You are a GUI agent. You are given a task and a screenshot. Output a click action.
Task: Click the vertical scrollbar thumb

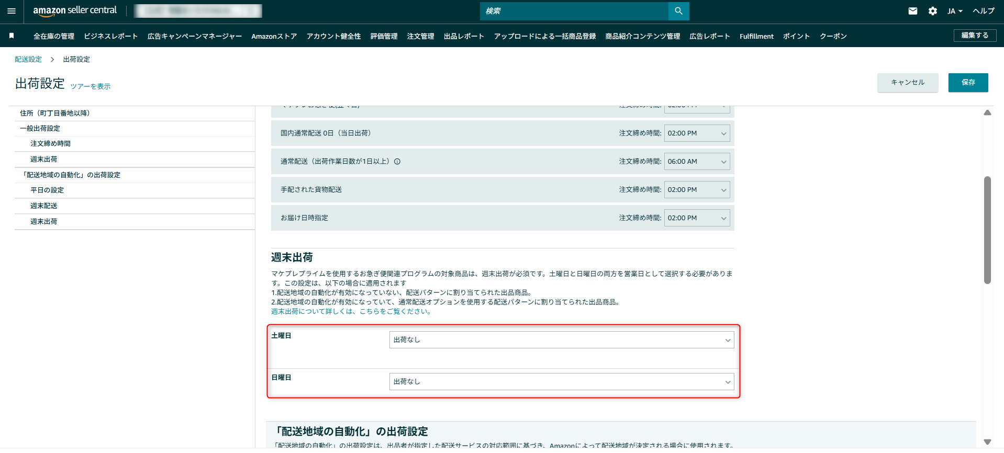coord(987,230)
